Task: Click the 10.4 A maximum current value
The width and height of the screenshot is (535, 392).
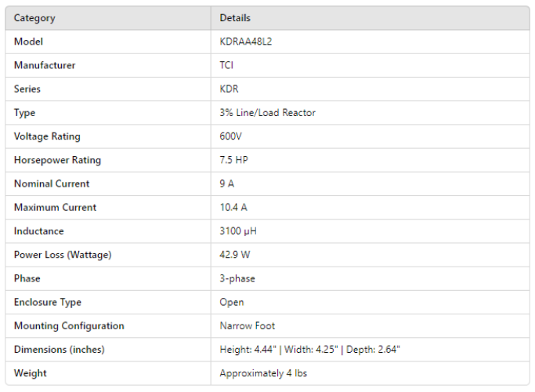Action: [x=234, y=207]
